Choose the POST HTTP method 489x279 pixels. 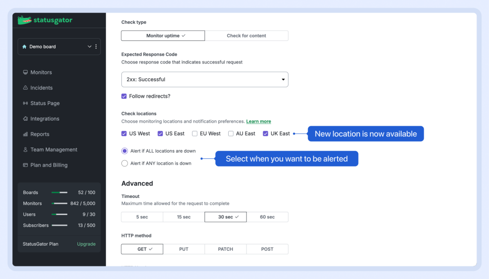(x=267, y=249)
